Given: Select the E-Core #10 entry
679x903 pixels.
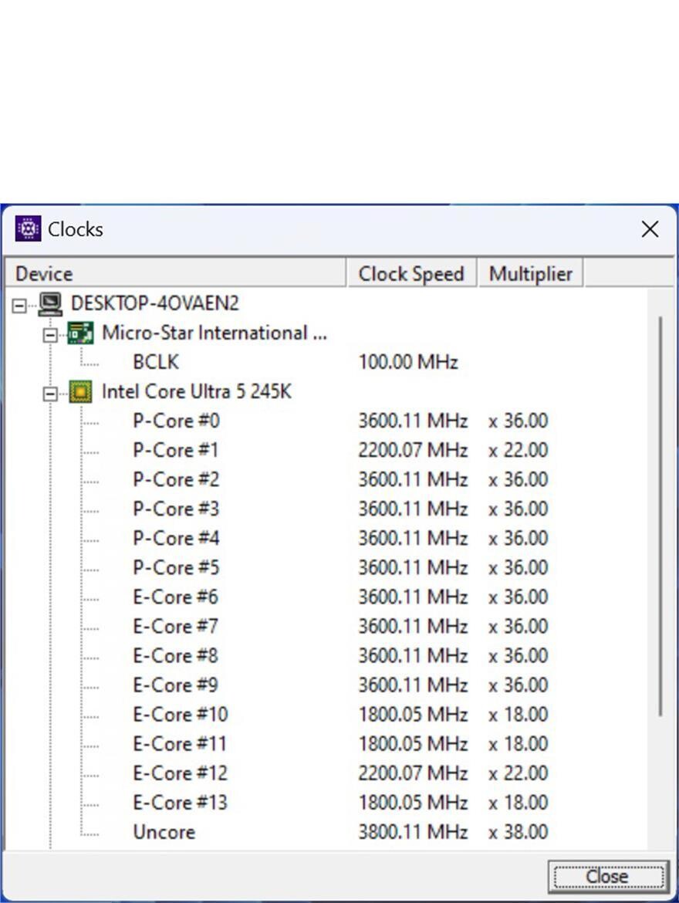Looking at the screenshot, I should coord(181,714).
